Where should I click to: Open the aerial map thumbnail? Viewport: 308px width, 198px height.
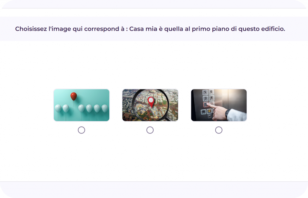[150, 105]
